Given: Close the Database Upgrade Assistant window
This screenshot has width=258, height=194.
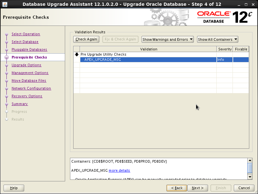Looking at the screenshot, I should point(253,5).
